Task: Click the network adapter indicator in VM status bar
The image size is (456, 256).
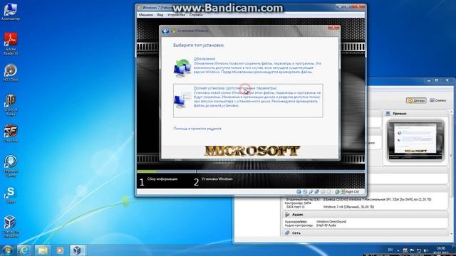Action: pyautogui.click(x=316, y=192)
